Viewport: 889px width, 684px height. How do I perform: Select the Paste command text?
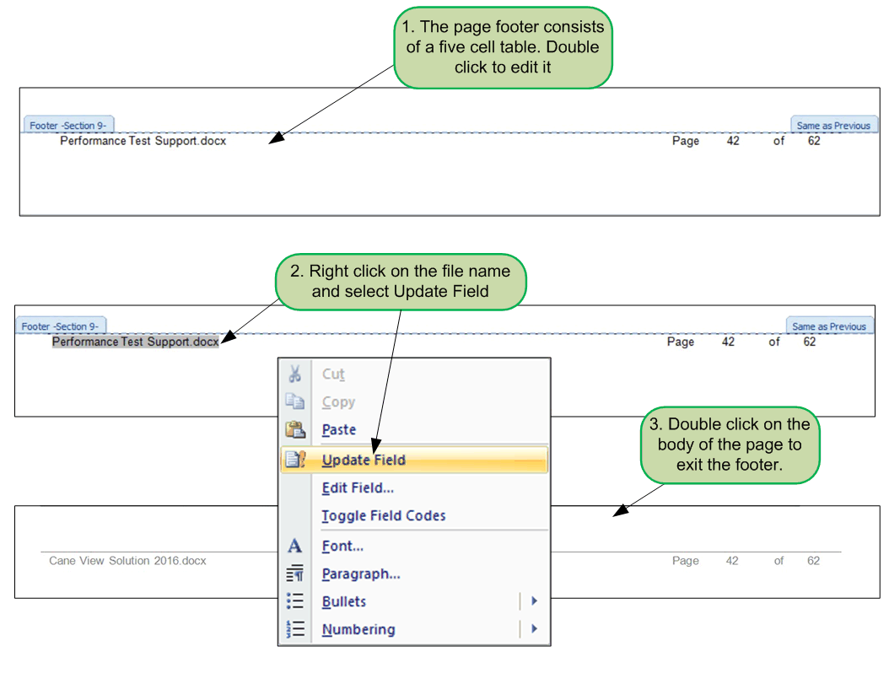(338, 429)
